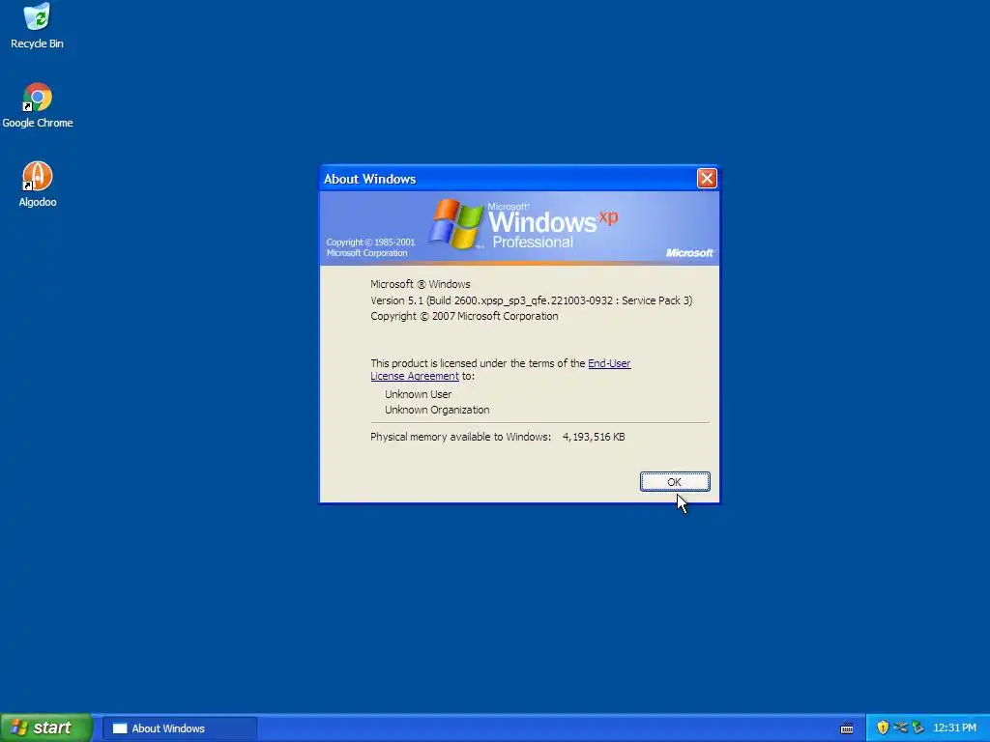
Task: Click the About Windows title bar
Action: pyautogui.click(x=509, y=179)
